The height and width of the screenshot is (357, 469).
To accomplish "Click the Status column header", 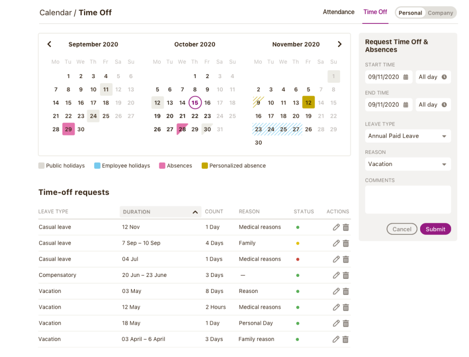I will click(303, 211).
